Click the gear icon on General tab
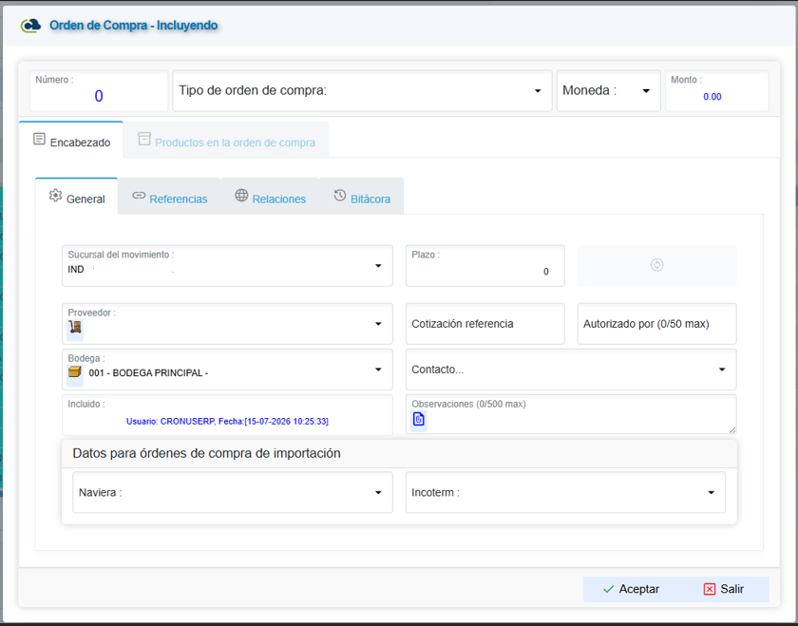 55,196
